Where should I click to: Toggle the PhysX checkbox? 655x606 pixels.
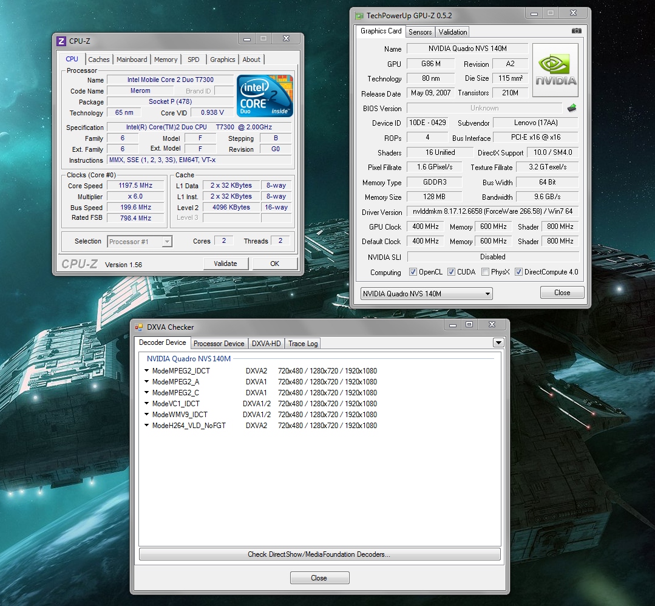[x=485, y=271]
